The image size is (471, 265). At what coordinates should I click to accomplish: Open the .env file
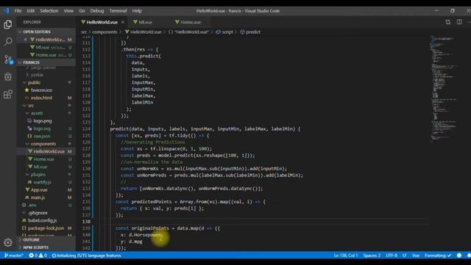tap(32, 205)
